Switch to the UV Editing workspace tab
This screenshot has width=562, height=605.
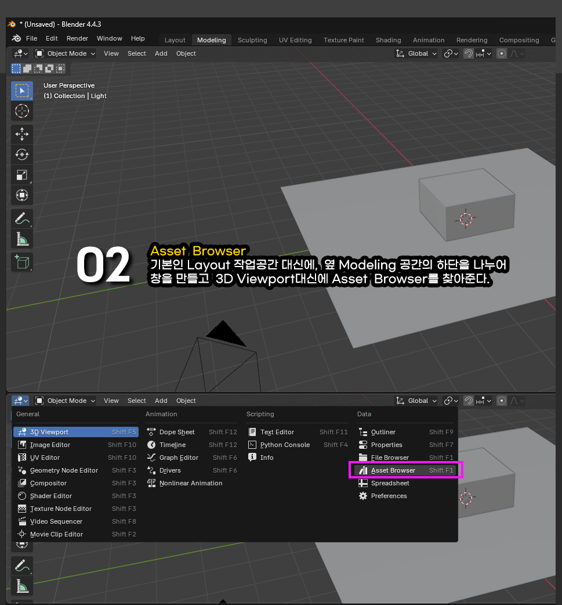pyautogui.click(x=295, y=40)
